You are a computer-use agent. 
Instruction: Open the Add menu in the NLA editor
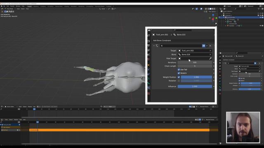[x=24, y=120]
